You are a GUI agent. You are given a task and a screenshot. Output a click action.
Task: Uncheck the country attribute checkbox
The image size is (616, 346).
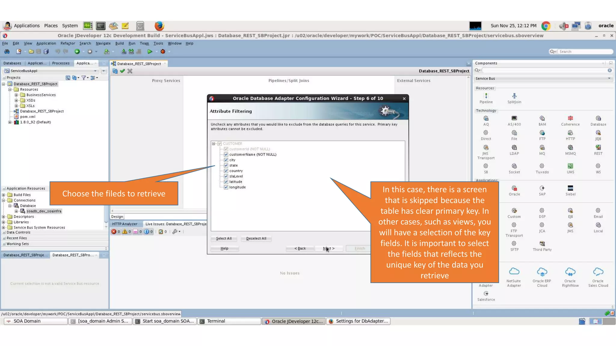(x=226, y=171)
